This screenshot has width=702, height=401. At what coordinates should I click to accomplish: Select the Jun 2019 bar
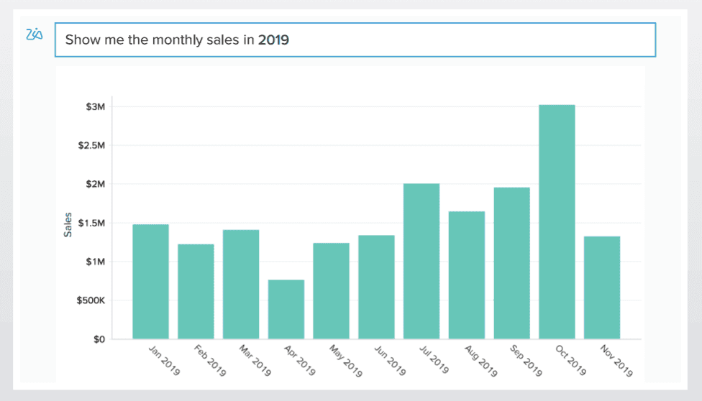coord(376,287)
